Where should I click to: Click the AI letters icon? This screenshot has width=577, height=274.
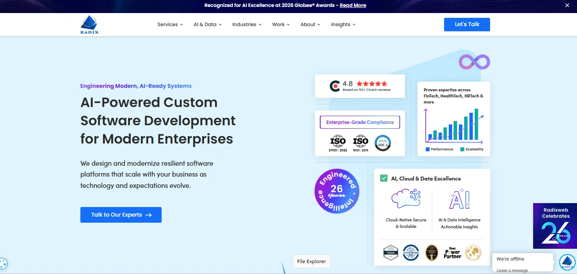coord(459,199)
